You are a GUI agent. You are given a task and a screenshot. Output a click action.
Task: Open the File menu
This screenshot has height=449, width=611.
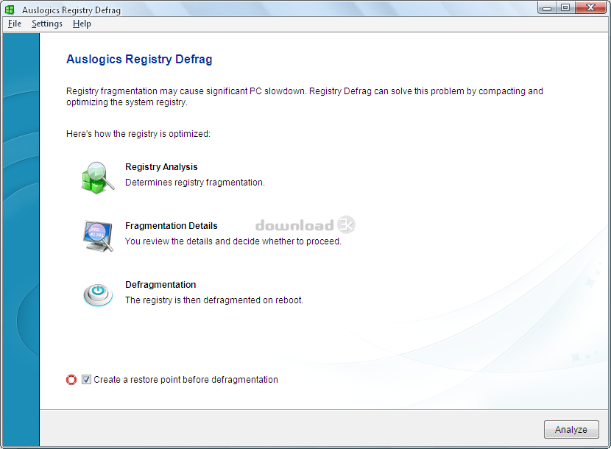[15, 24]
